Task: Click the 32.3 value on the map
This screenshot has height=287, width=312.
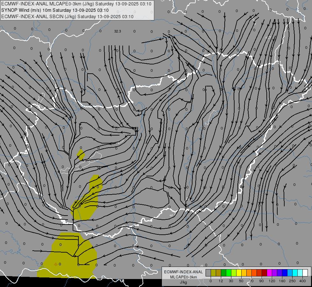Action: (118, 31)
